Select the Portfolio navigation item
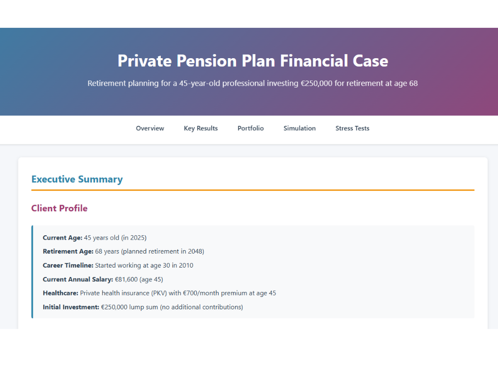 pyautogui.click(x=250, y=128)
